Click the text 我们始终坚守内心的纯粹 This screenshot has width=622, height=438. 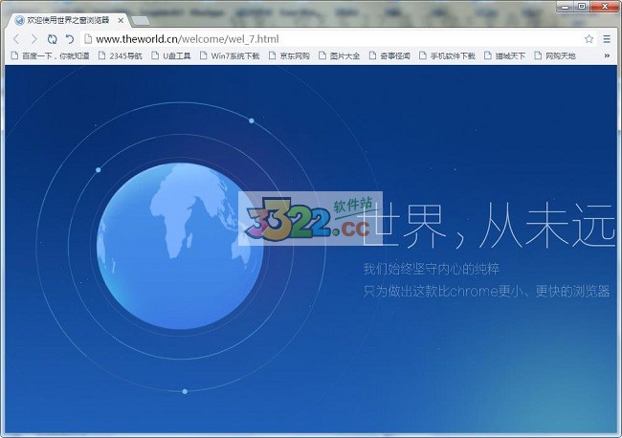pyautogui.click(x=432, y=269)
